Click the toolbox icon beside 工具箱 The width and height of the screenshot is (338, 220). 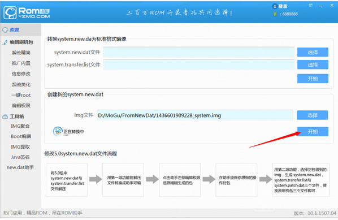[5, 117]
